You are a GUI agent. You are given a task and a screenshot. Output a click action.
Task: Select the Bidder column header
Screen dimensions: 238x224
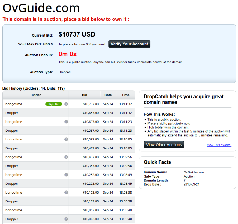pyautogui.click(x=36, y=95)
